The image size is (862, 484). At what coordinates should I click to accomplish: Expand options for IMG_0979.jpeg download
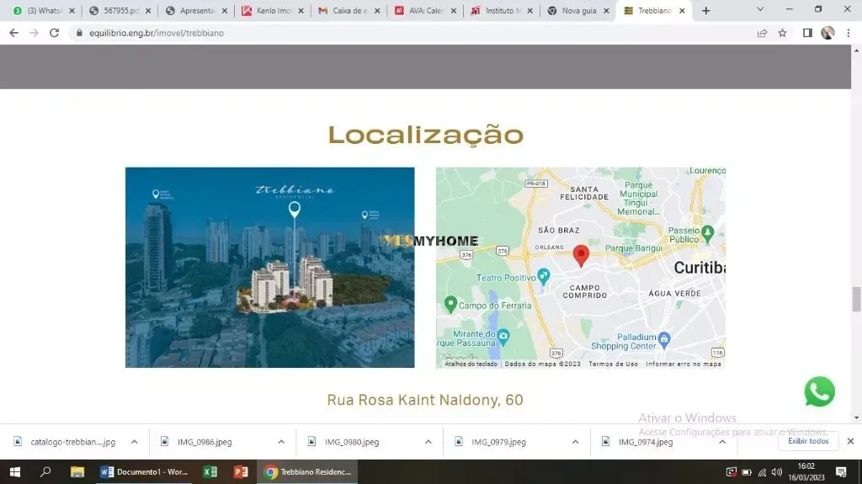click(x=575, y=442)
